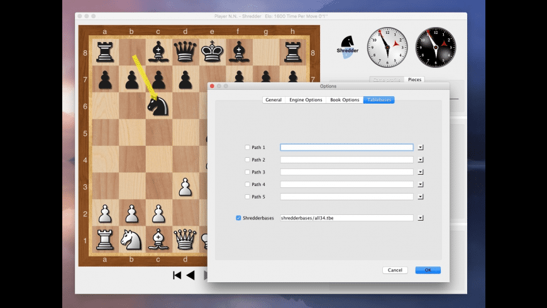Step back one move
Screen dimensions: 547x308
point(191,275)
